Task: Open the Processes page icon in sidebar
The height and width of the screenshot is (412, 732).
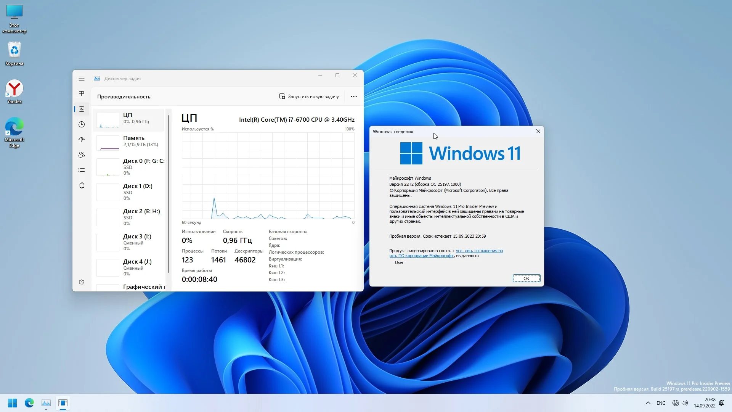Action: [x=82, y=94]
